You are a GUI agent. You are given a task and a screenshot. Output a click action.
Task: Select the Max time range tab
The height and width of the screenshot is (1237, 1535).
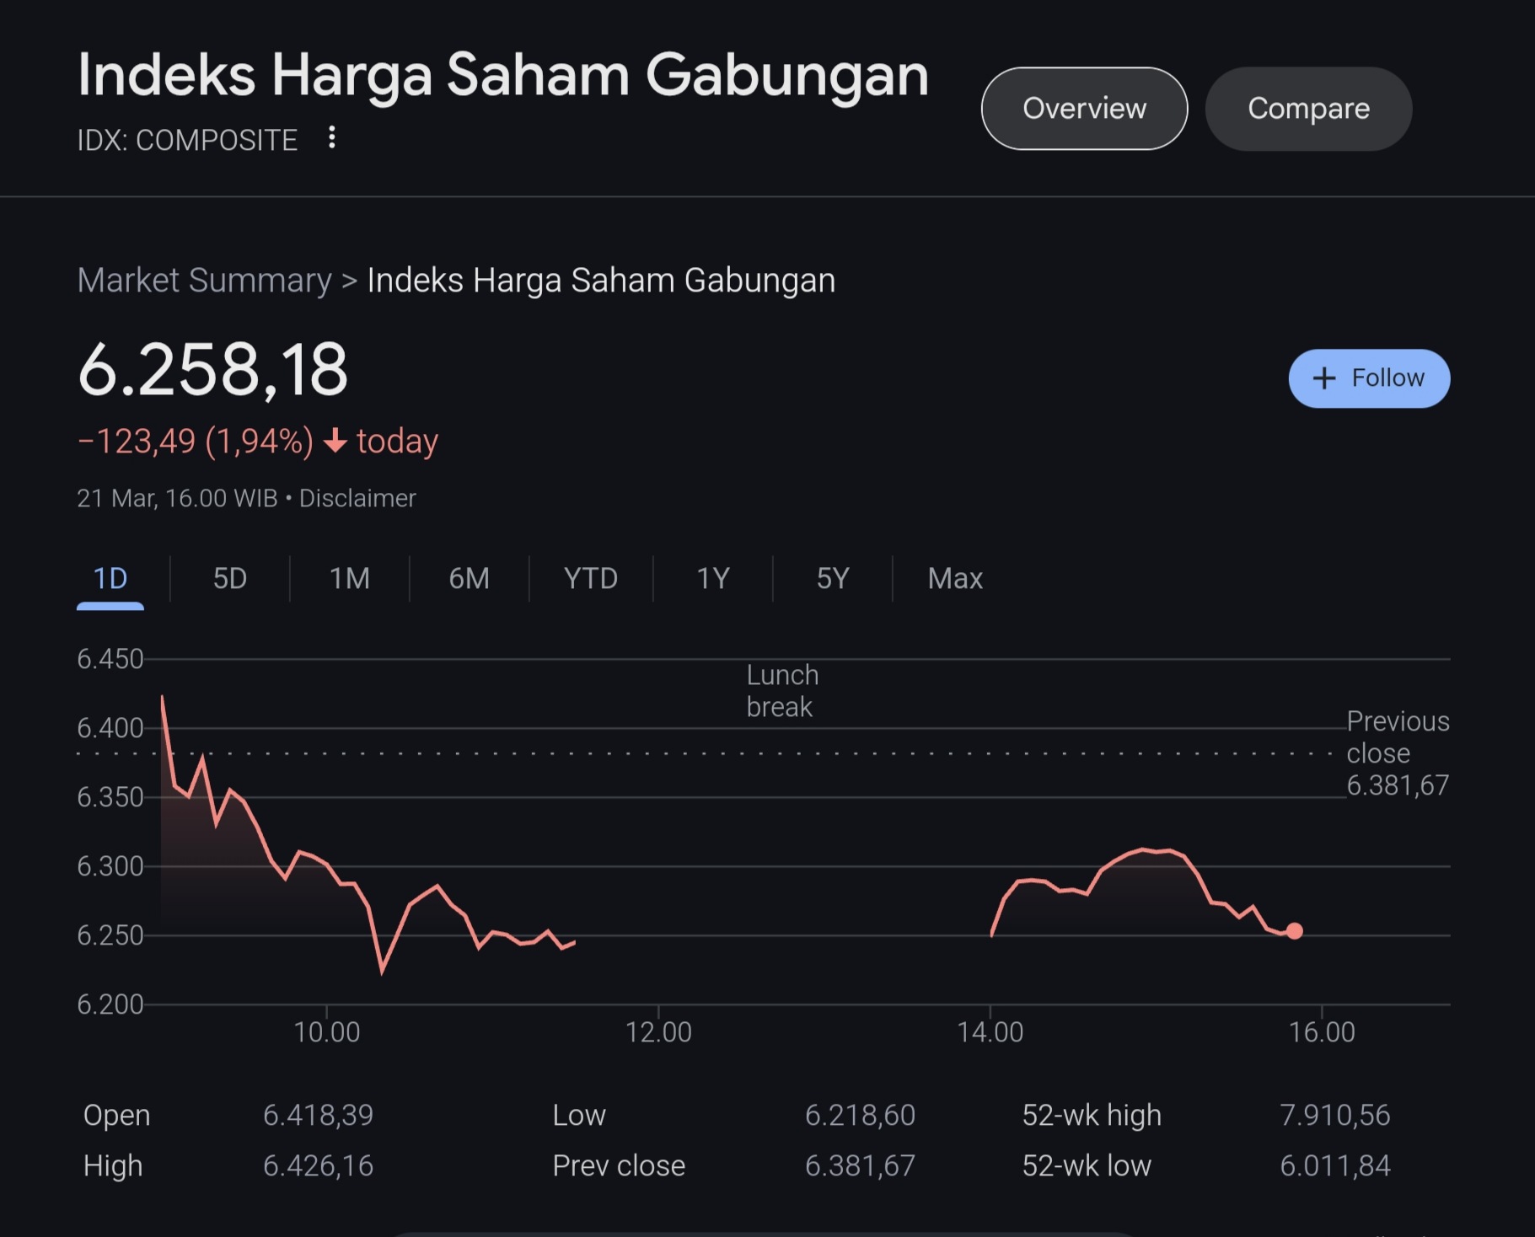tap(955, 579)
